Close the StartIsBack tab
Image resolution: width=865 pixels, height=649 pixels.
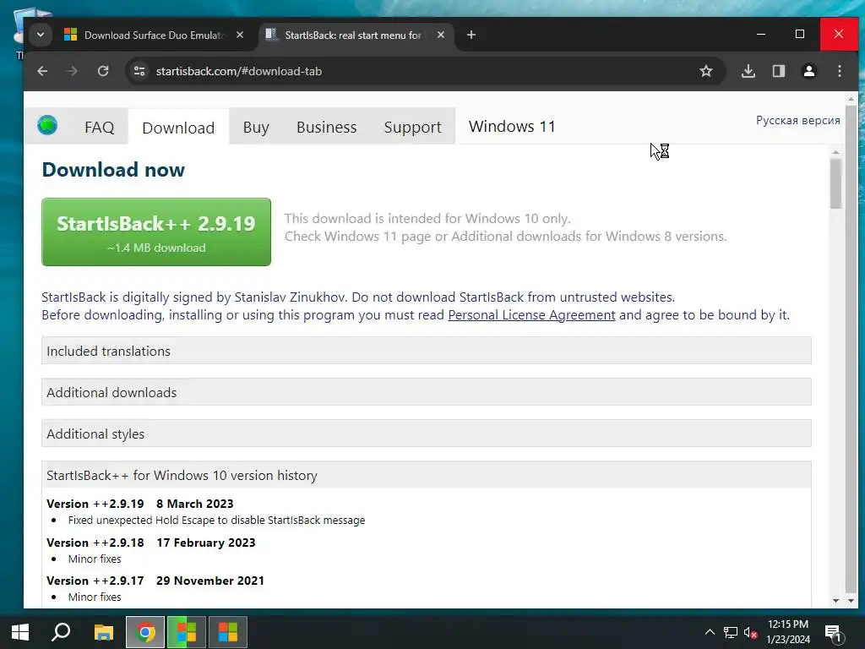click(441, 35)
